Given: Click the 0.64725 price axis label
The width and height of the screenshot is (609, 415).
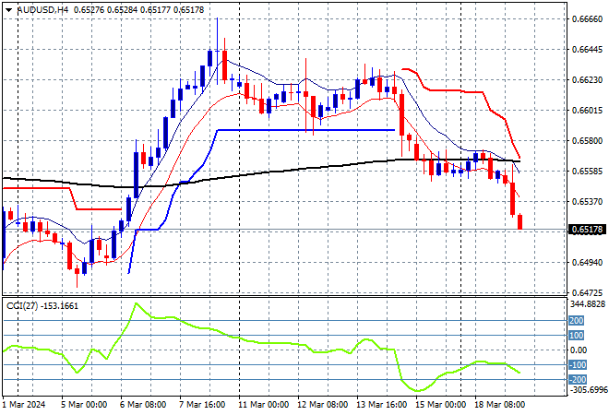Looking at the screenshot, I should 587,292.
